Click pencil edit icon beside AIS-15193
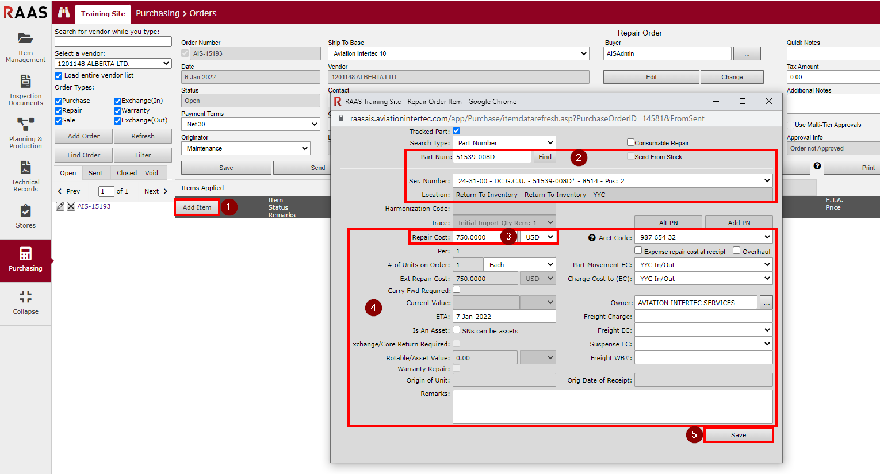This screenshot has width=880, height=474. (60, 206)
